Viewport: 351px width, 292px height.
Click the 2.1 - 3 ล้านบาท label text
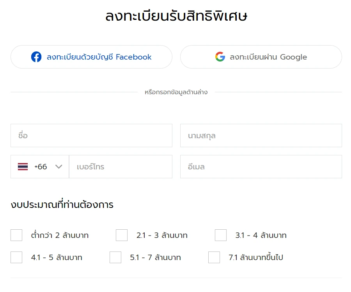pos(162,235)
